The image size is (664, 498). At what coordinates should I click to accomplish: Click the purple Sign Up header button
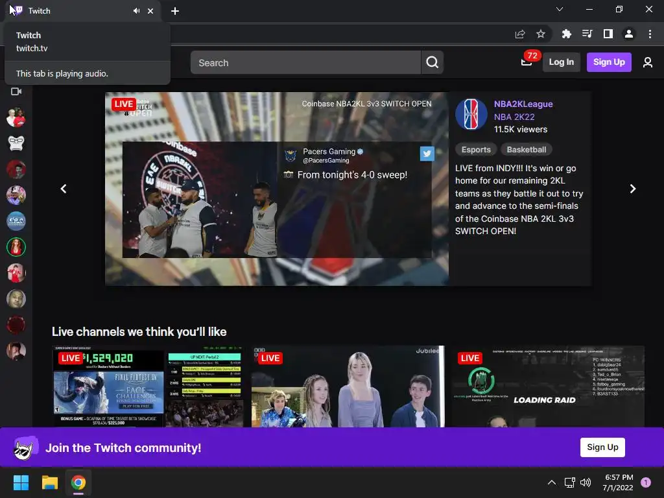(x=608, y=62)
